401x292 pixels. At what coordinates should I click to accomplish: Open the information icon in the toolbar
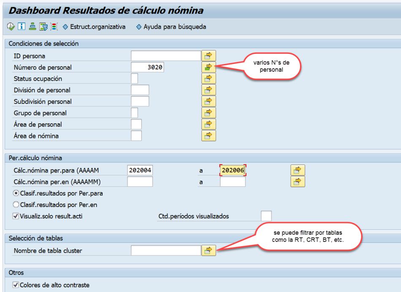[x=22, y=26]
